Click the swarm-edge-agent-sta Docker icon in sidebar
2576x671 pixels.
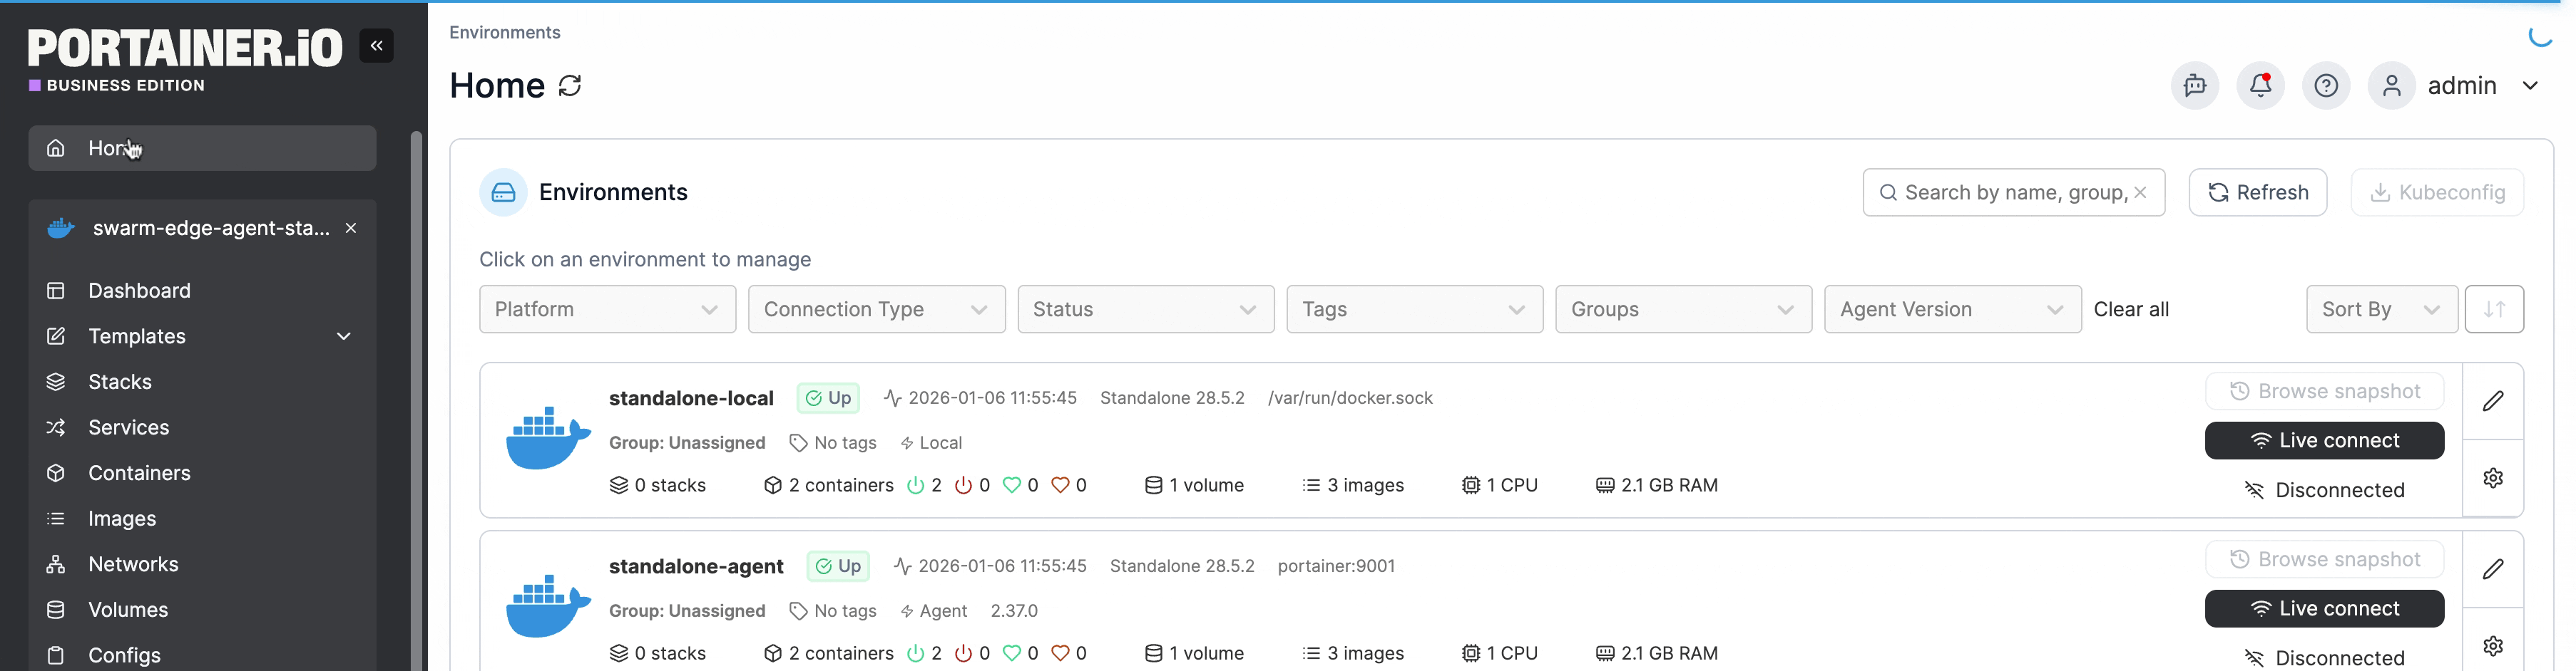tap(61, 229)
